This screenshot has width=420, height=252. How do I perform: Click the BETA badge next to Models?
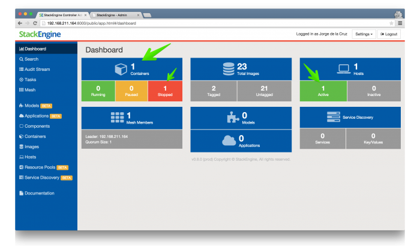46,106
